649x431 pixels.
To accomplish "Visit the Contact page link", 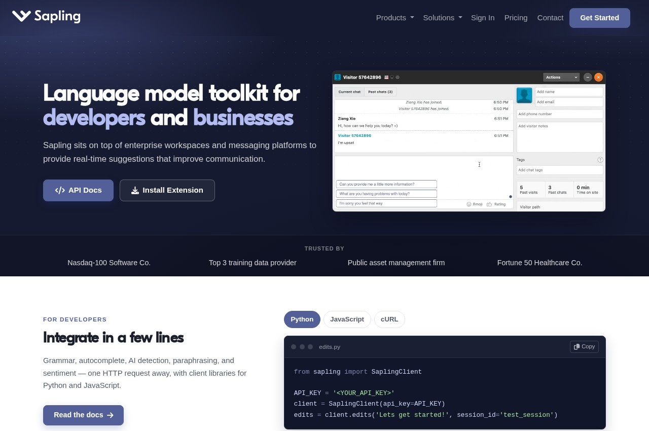I will [x=550, y=18].
